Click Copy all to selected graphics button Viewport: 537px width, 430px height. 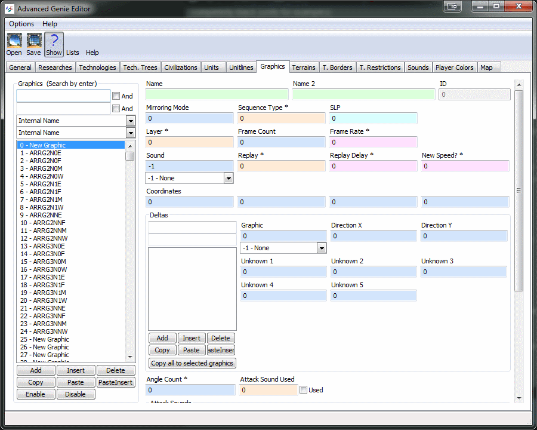coord(192,363)
